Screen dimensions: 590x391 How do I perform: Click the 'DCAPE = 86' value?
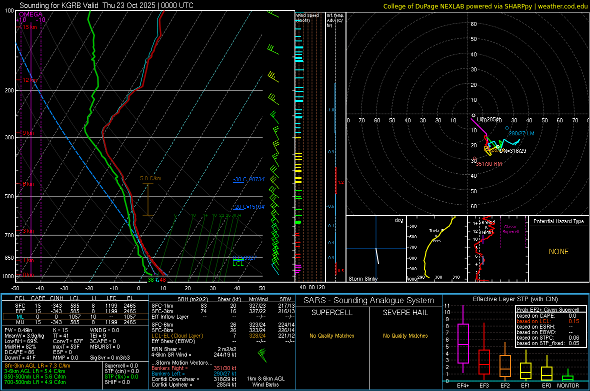pyautogui.click(x=19, y=352)
